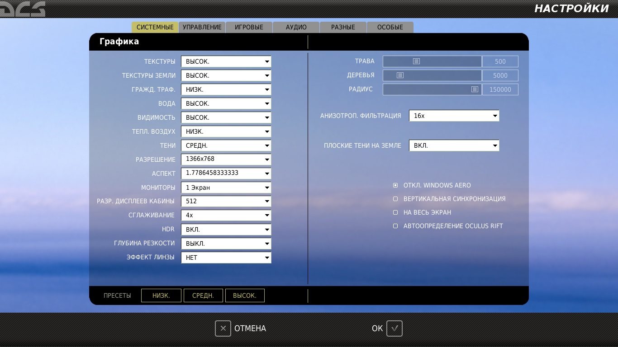Open the ТЕКСТУРЫ ЗЕМЛИ dropdown
The width and height of the screenshot is (618, 347).
tap(226, 75)
